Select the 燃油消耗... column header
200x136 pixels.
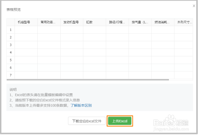click(x=163, y=22)
